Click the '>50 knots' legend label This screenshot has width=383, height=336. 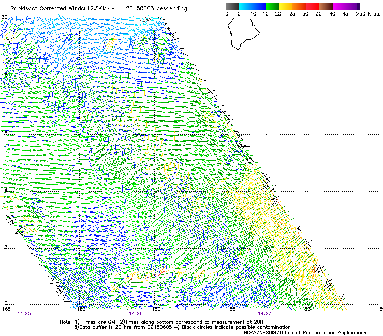pos(368,14)
